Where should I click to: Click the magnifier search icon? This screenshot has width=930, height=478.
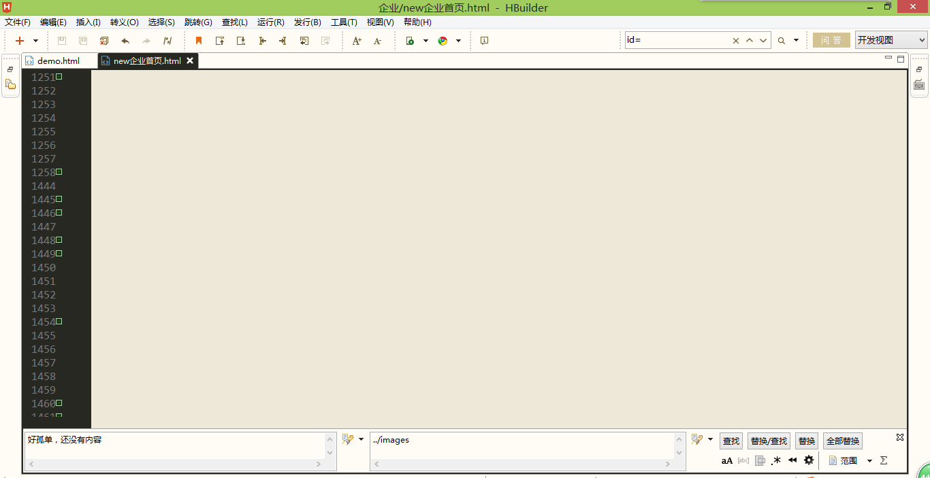782,41
